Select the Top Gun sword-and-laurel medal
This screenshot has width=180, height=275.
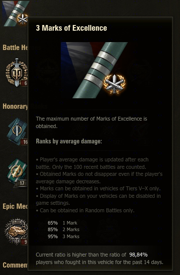click(17, 72)
